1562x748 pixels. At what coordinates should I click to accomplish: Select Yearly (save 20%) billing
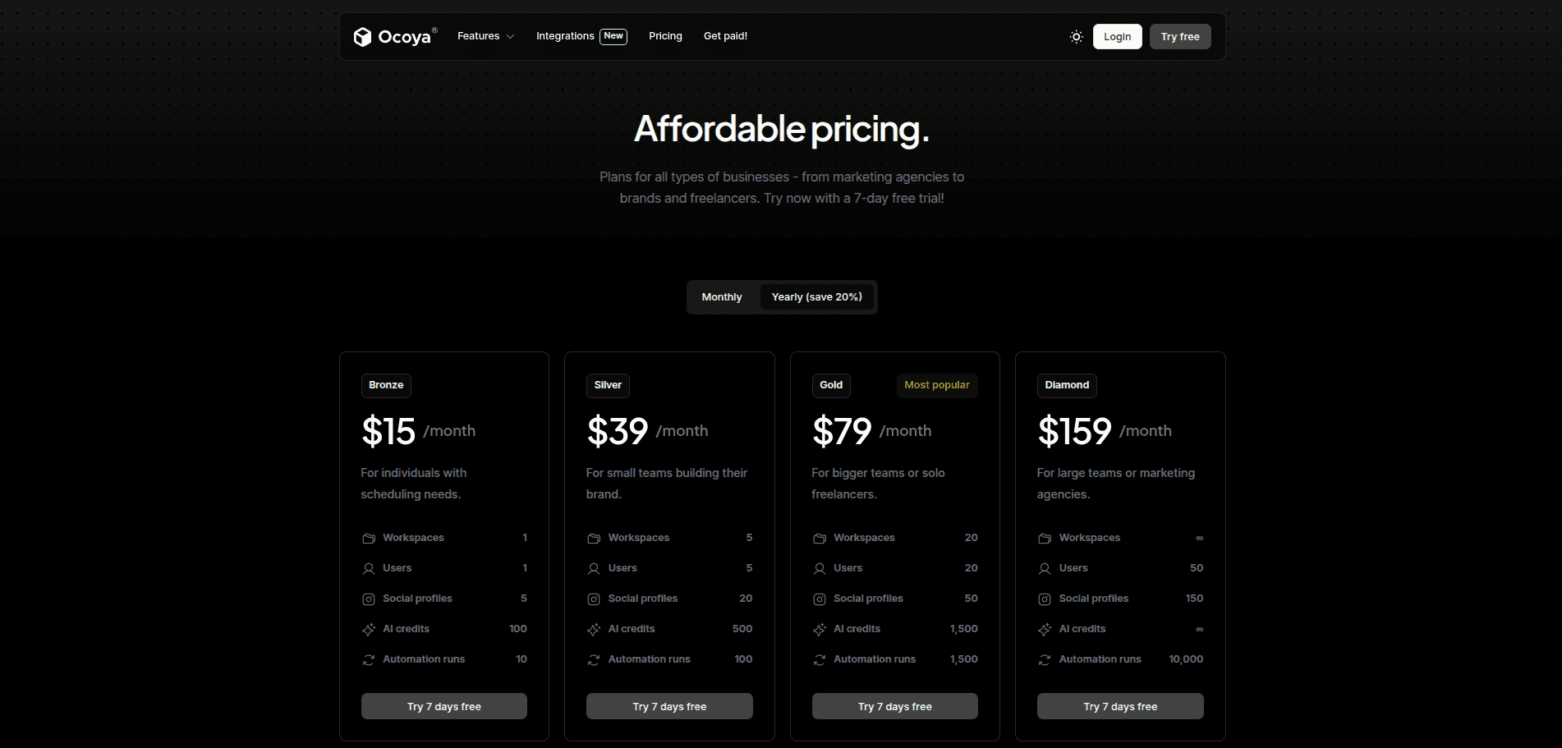point(816,296)
